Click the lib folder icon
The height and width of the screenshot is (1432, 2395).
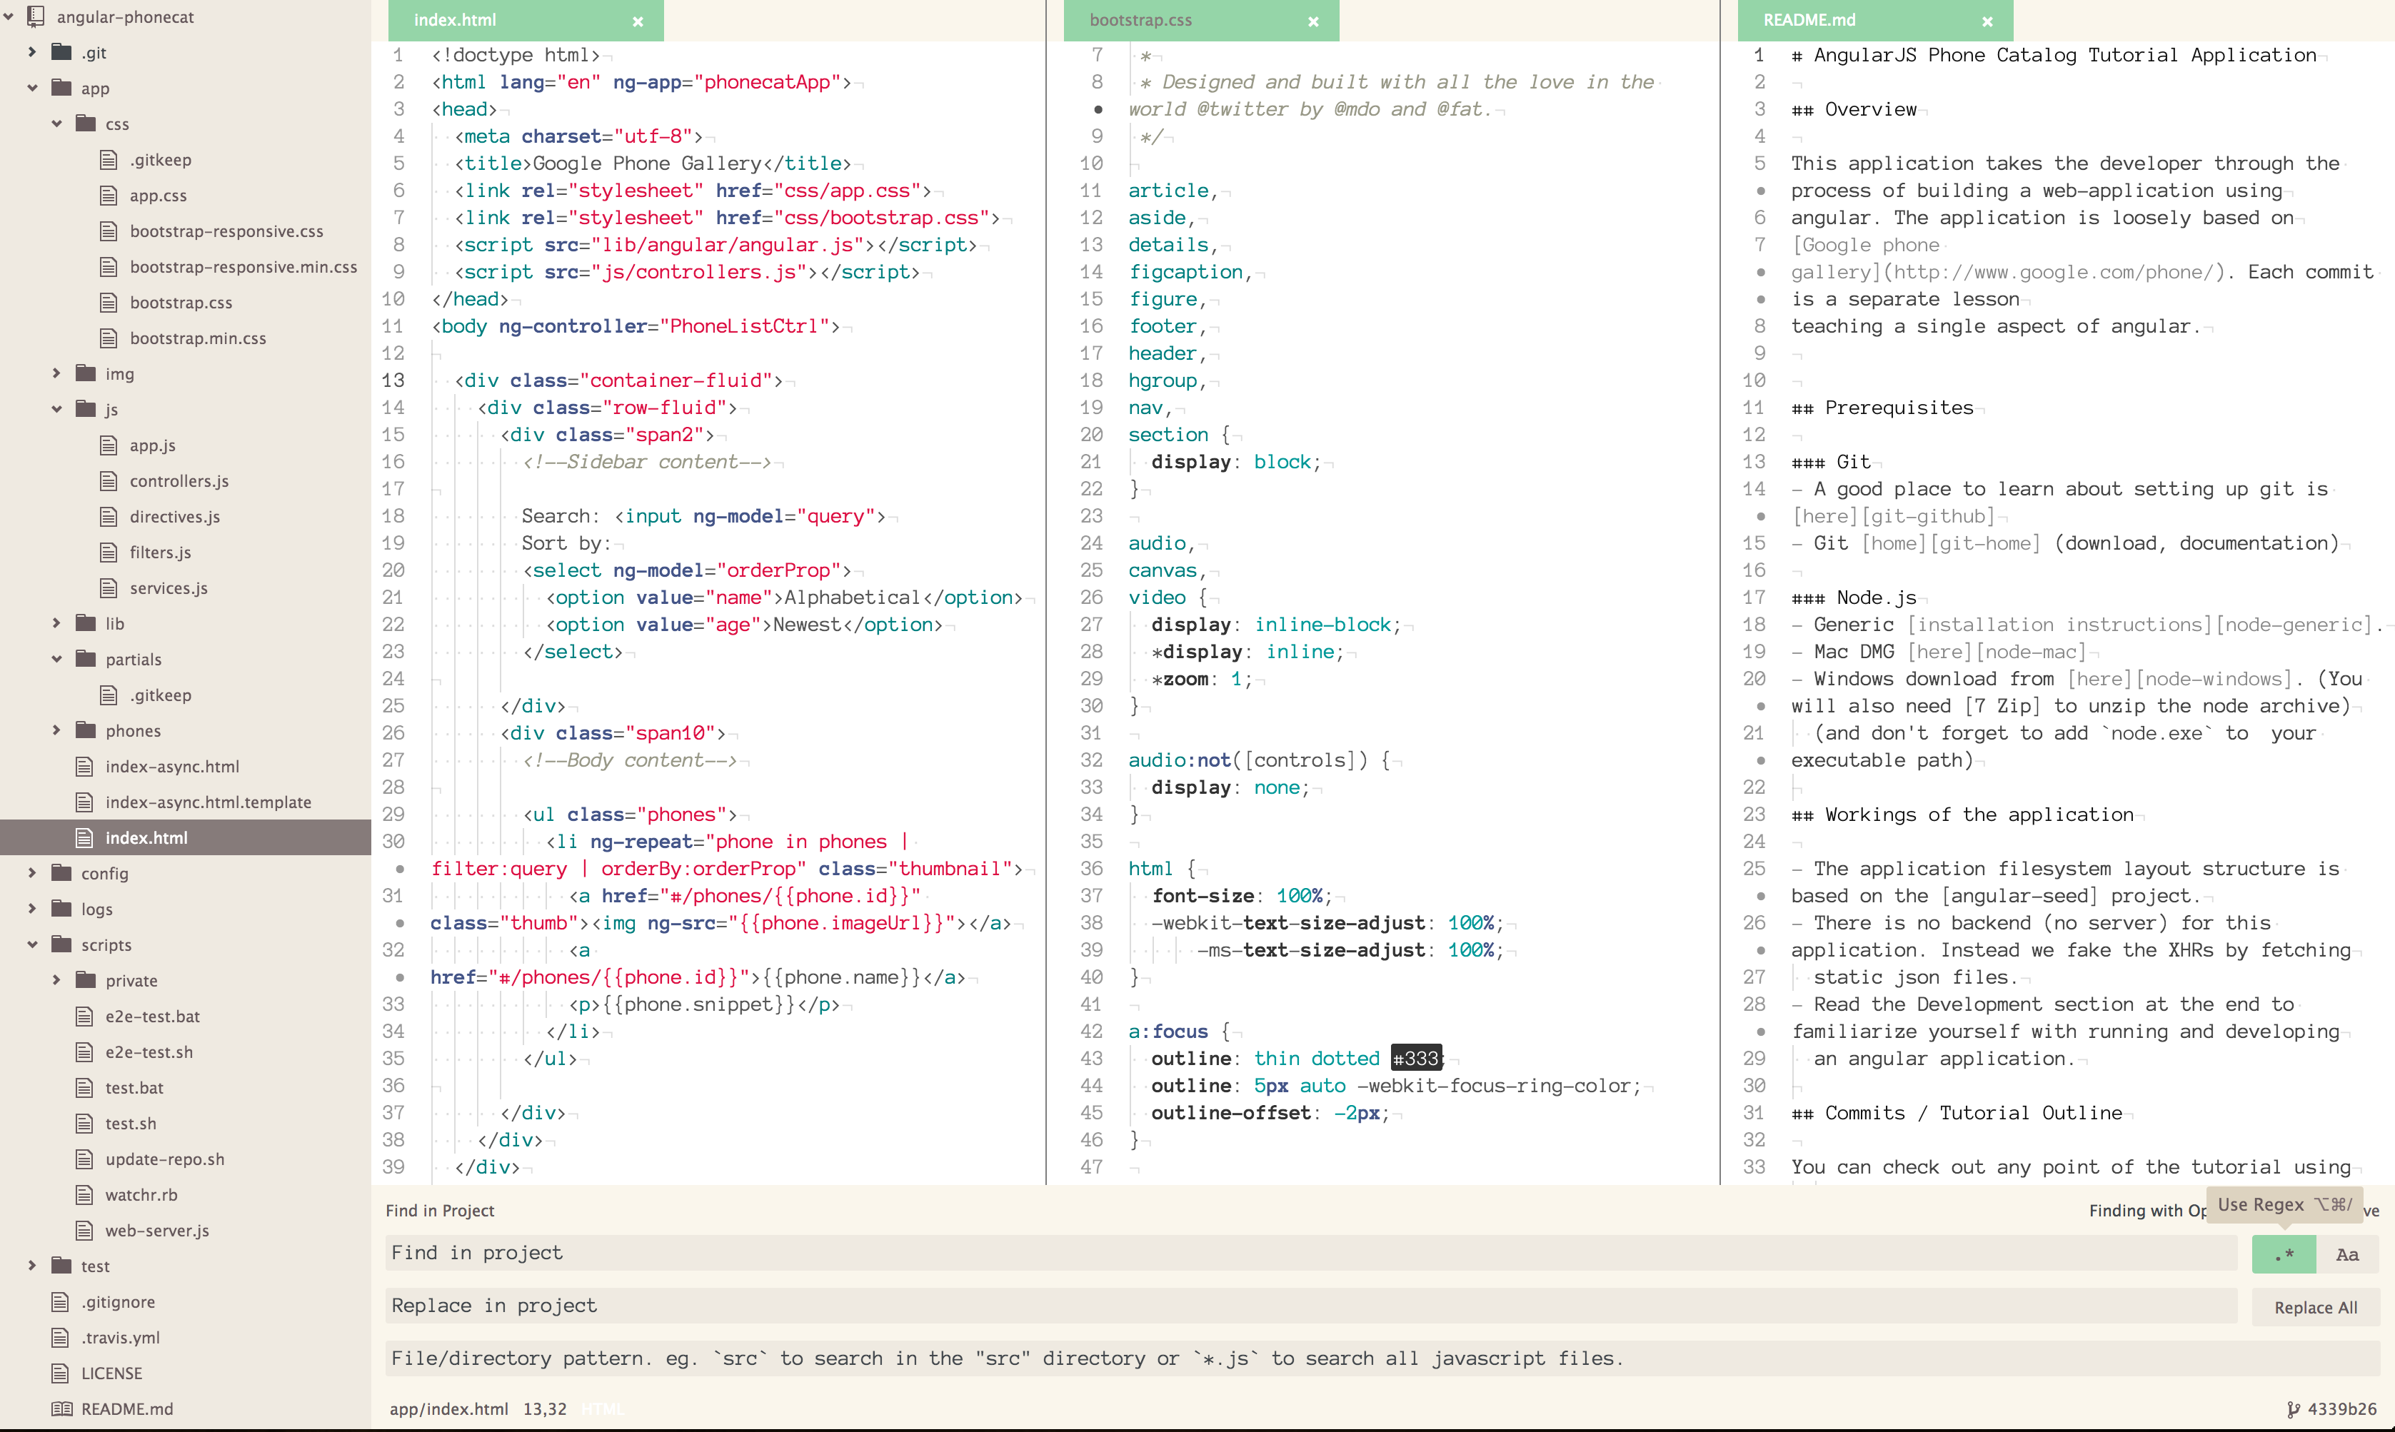tap(86, 623)
